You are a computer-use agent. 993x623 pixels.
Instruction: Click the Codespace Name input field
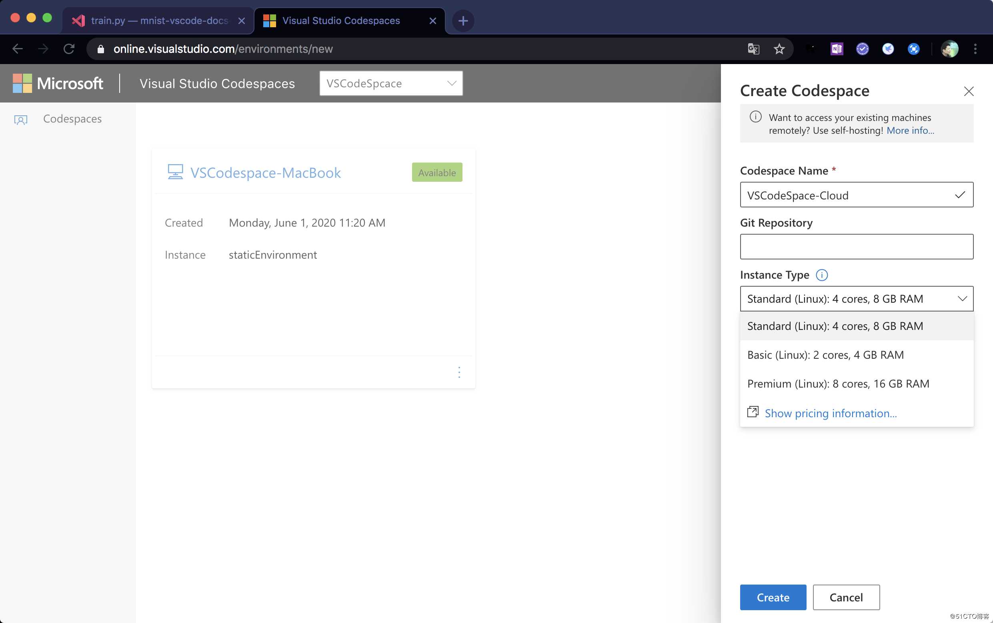(x=857, y=195)
